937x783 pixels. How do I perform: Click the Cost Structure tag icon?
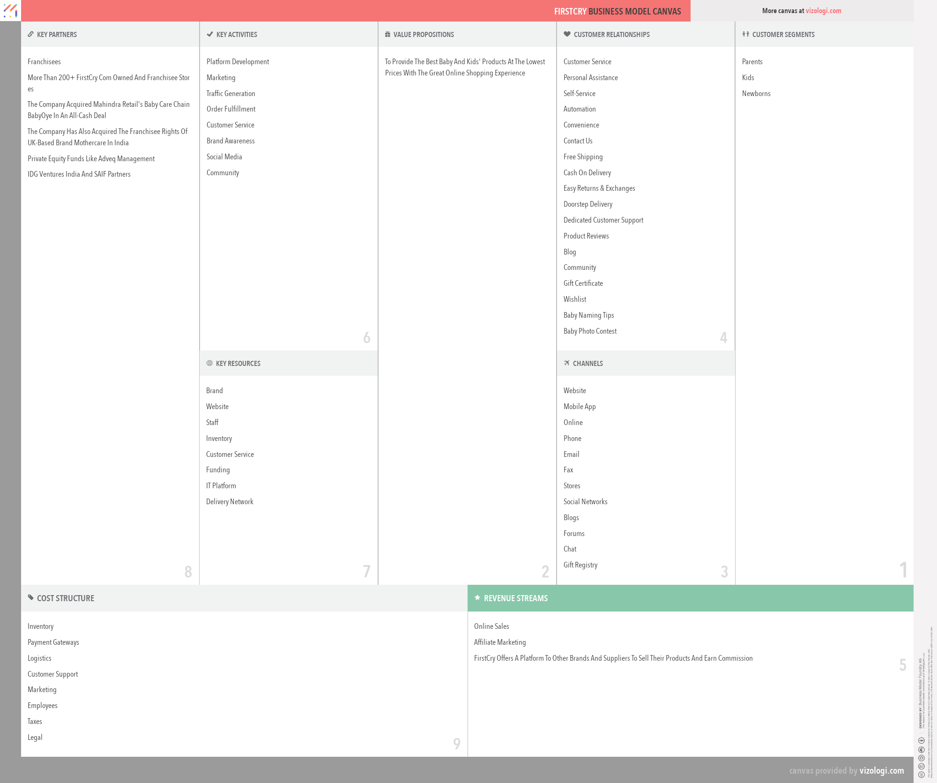click(x=30, y=597)
